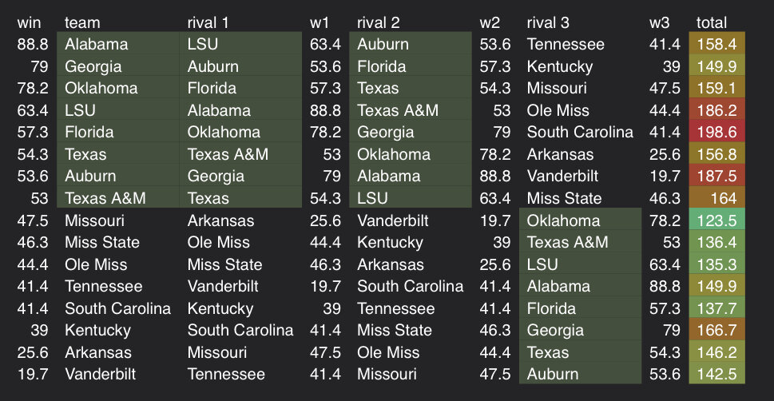Select the 'win' column header
Viewport: 774px width, 401px height.
[29, 22]
